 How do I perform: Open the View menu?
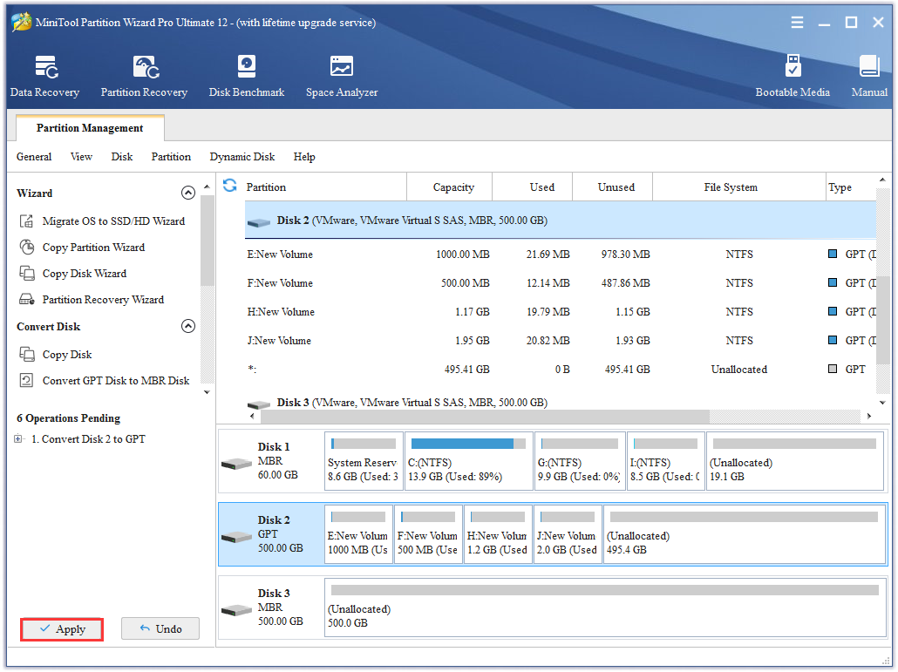[x=81, y=157]
